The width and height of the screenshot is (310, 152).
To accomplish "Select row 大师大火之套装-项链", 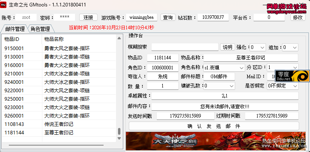I will coord(59,107).
